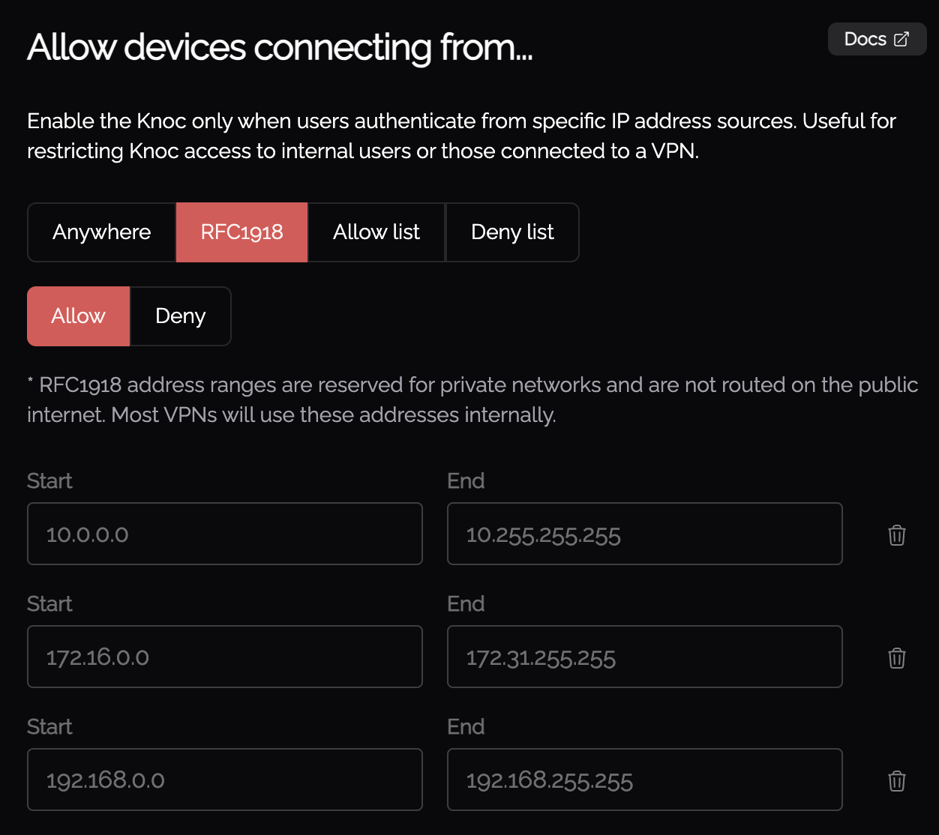Image resolution: width=939 pixels, height=835 pixels.
Task: Delete the 172.16.0.0 range row
Action: pyautogui.click(x=896, y=658)
